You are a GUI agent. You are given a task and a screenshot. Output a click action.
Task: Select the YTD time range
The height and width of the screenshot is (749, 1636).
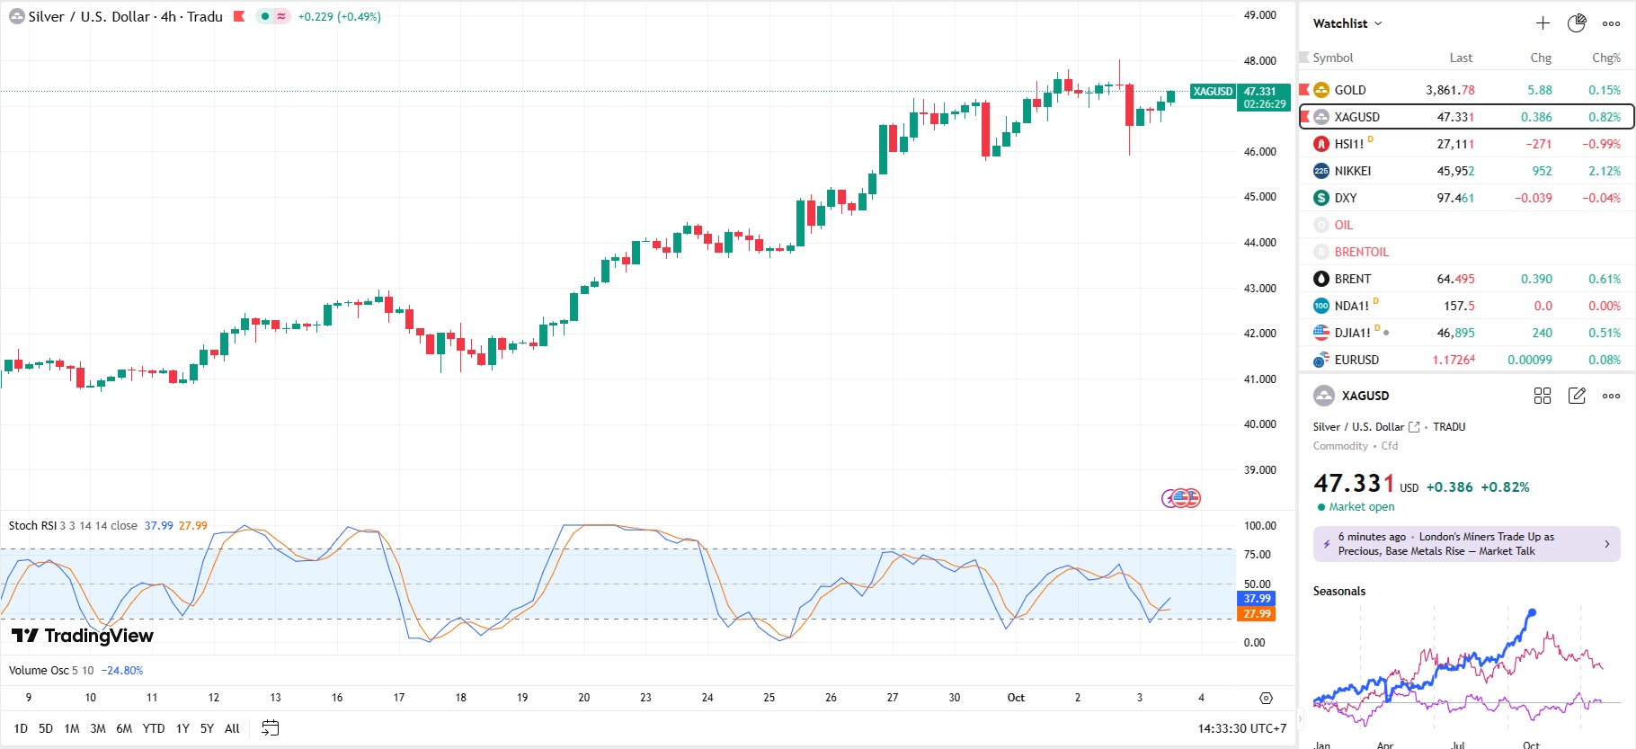154,728
